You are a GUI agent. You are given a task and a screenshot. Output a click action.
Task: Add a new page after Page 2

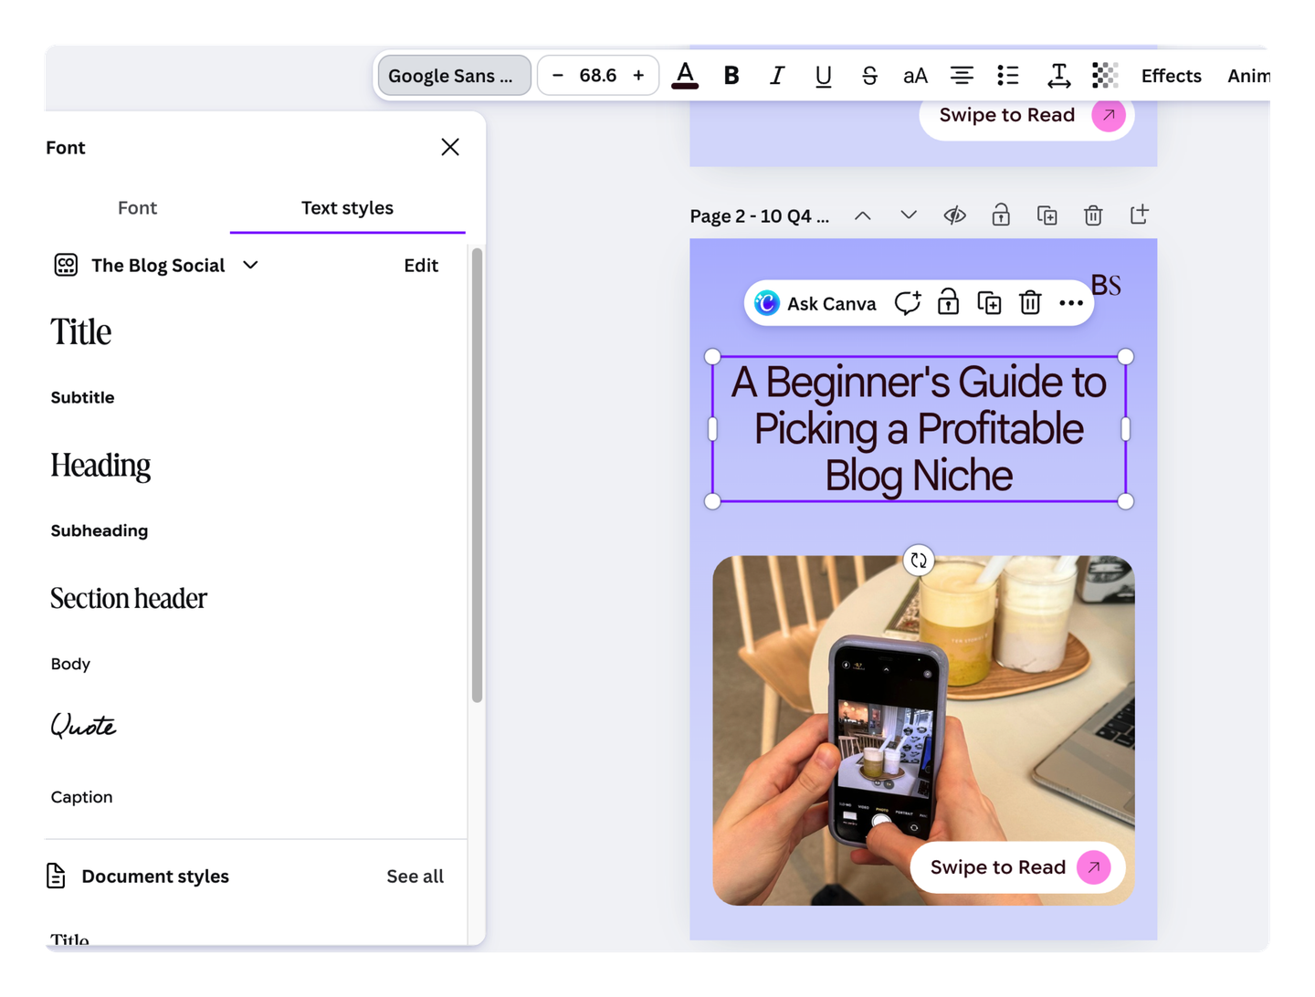point(1139,215)
